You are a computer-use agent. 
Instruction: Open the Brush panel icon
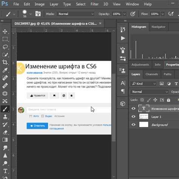(123, 50)
